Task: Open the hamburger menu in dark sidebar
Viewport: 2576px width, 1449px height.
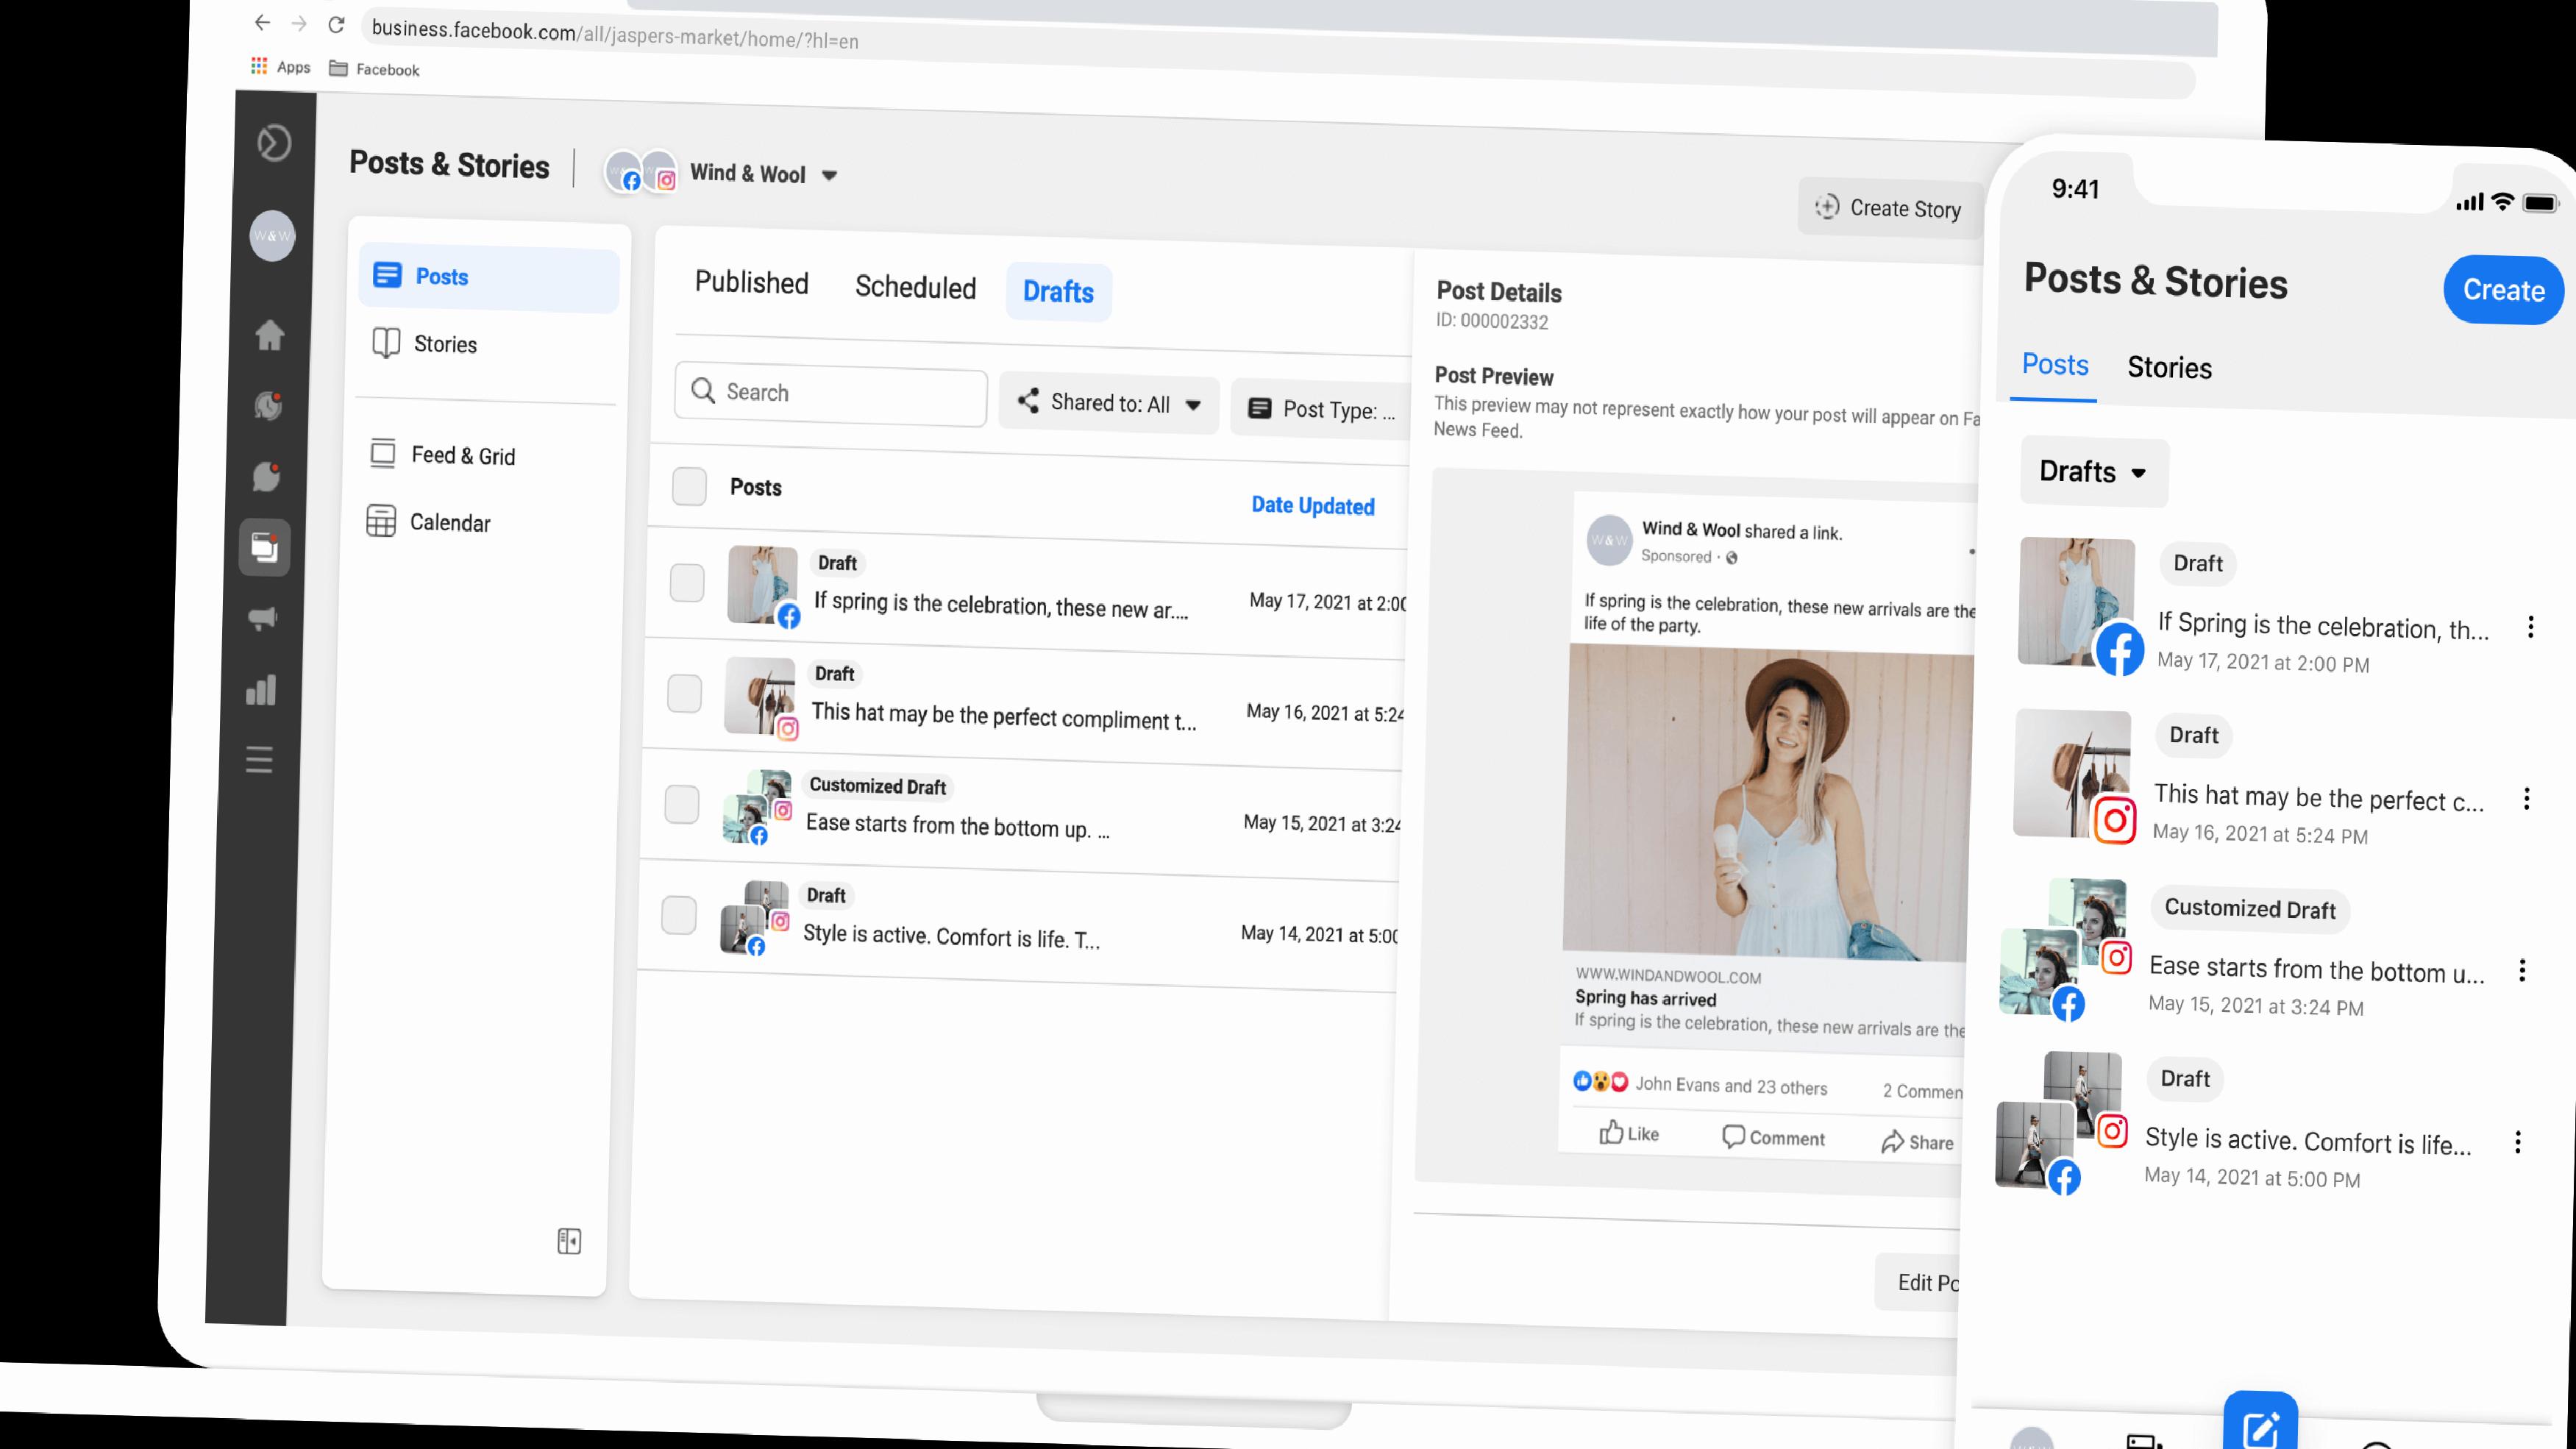Action: (x=259, y=760)
